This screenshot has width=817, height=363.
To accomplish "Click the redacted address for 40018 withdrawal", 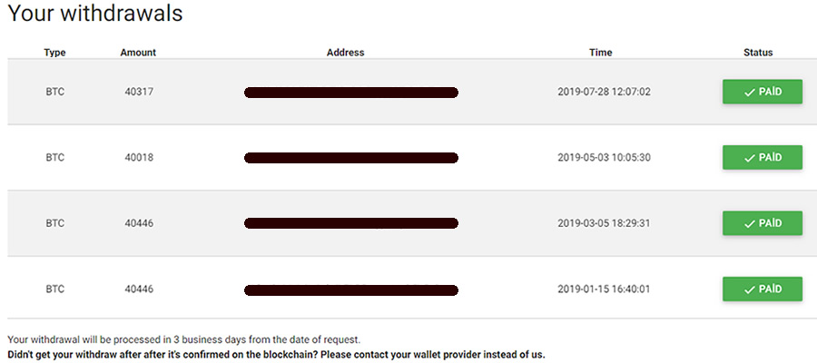I will pyautogui.click(x=351, y=158).
